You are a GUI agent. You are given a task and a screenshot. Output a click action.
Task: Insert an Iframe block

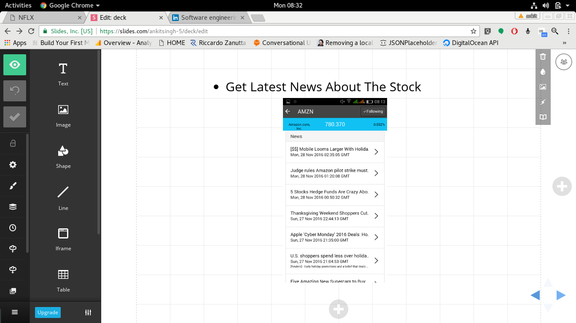[x=63, y=239]
